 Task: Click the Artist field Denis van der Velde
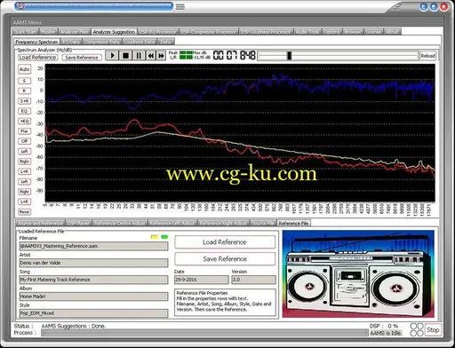pyautogui.click(x=93, y=263)
